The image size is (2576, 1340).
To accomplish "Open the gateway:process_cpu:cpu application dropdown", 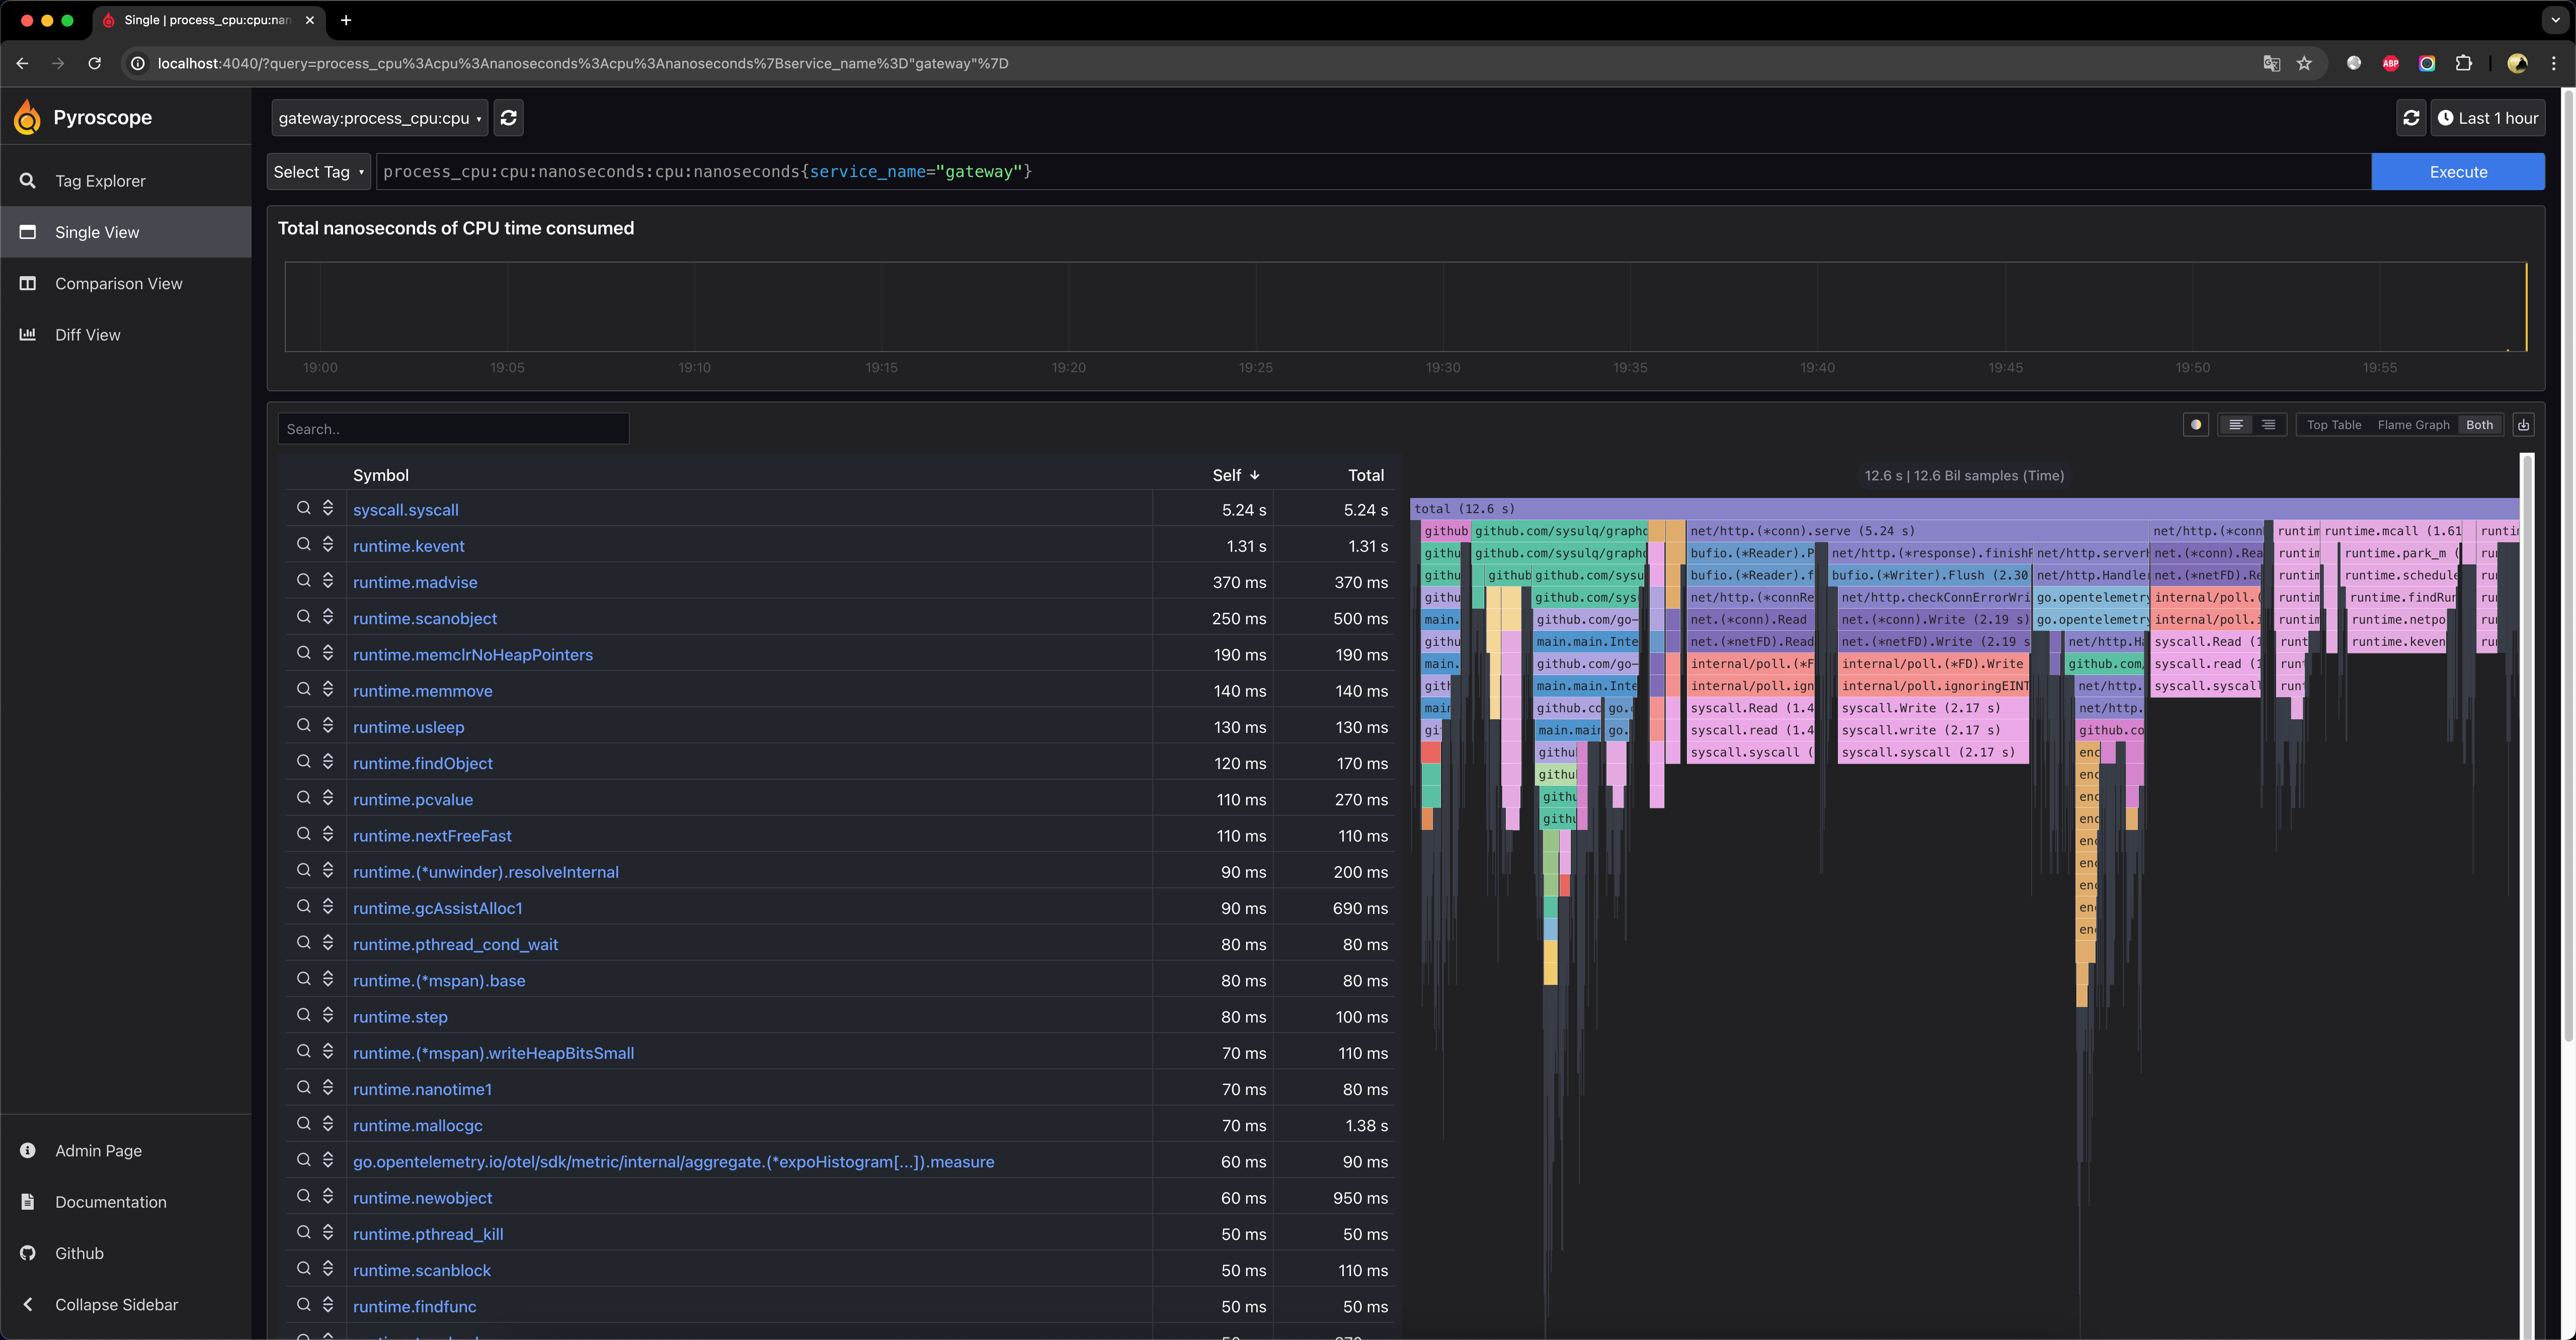I will [379, 118].
